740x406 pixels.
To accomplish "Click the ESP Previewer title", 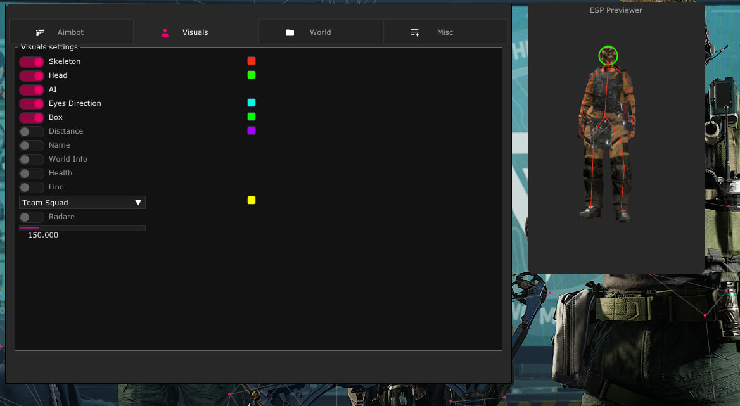I will coord(616,10).
